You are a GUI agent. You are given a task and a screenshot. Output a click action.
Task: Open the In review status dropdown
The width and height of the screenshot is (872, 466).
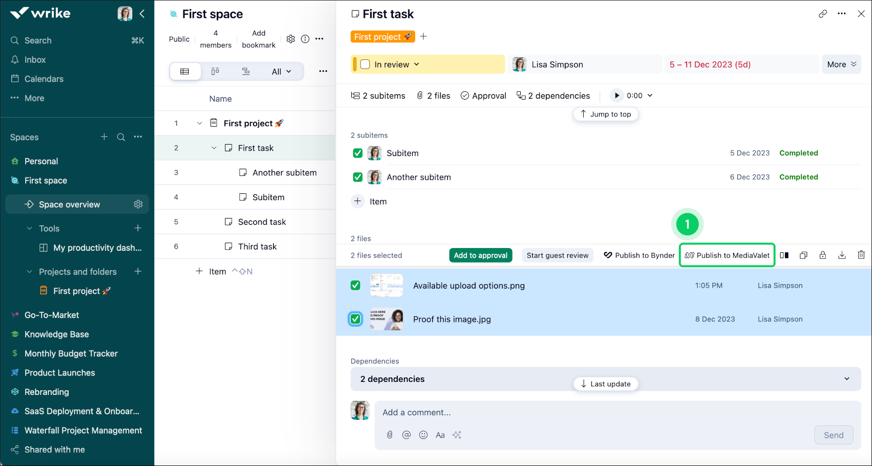click(397, 65)
